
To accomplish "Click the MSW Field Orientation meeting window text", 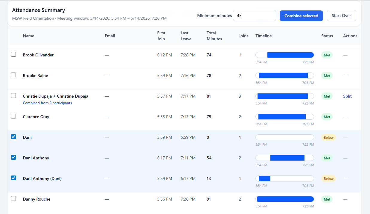I will point(89,18).
